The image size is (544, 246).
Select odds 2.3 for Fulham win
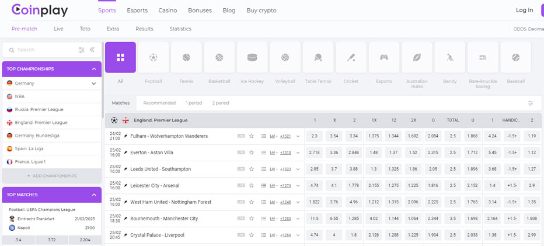coord(315,136)
